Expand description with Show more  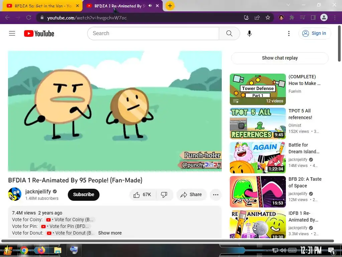tap(110, 233)
